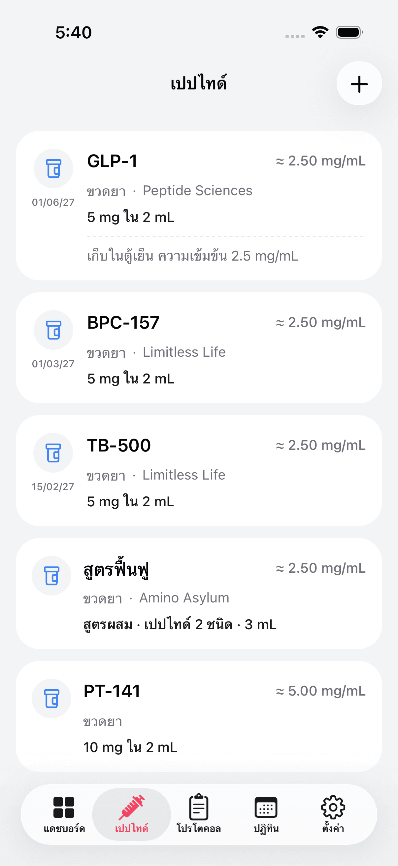Tap the plus button to add peptide
This screenshot has height=866, width=398.
pyautogui.click(x=359, y=84)
